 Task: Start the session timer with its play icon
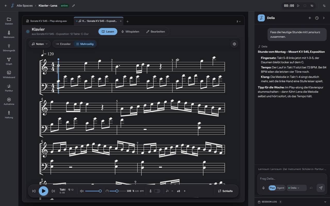coord(298,6)
